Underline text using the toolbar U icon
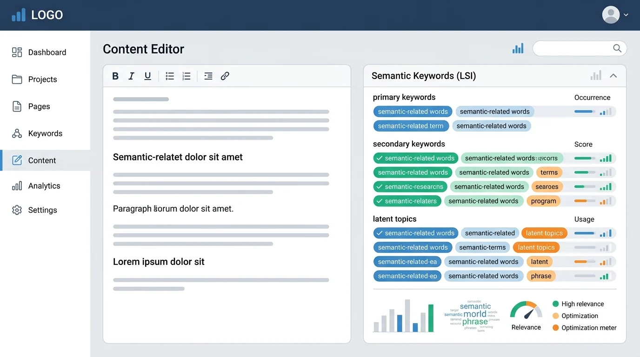 point(147,76)
